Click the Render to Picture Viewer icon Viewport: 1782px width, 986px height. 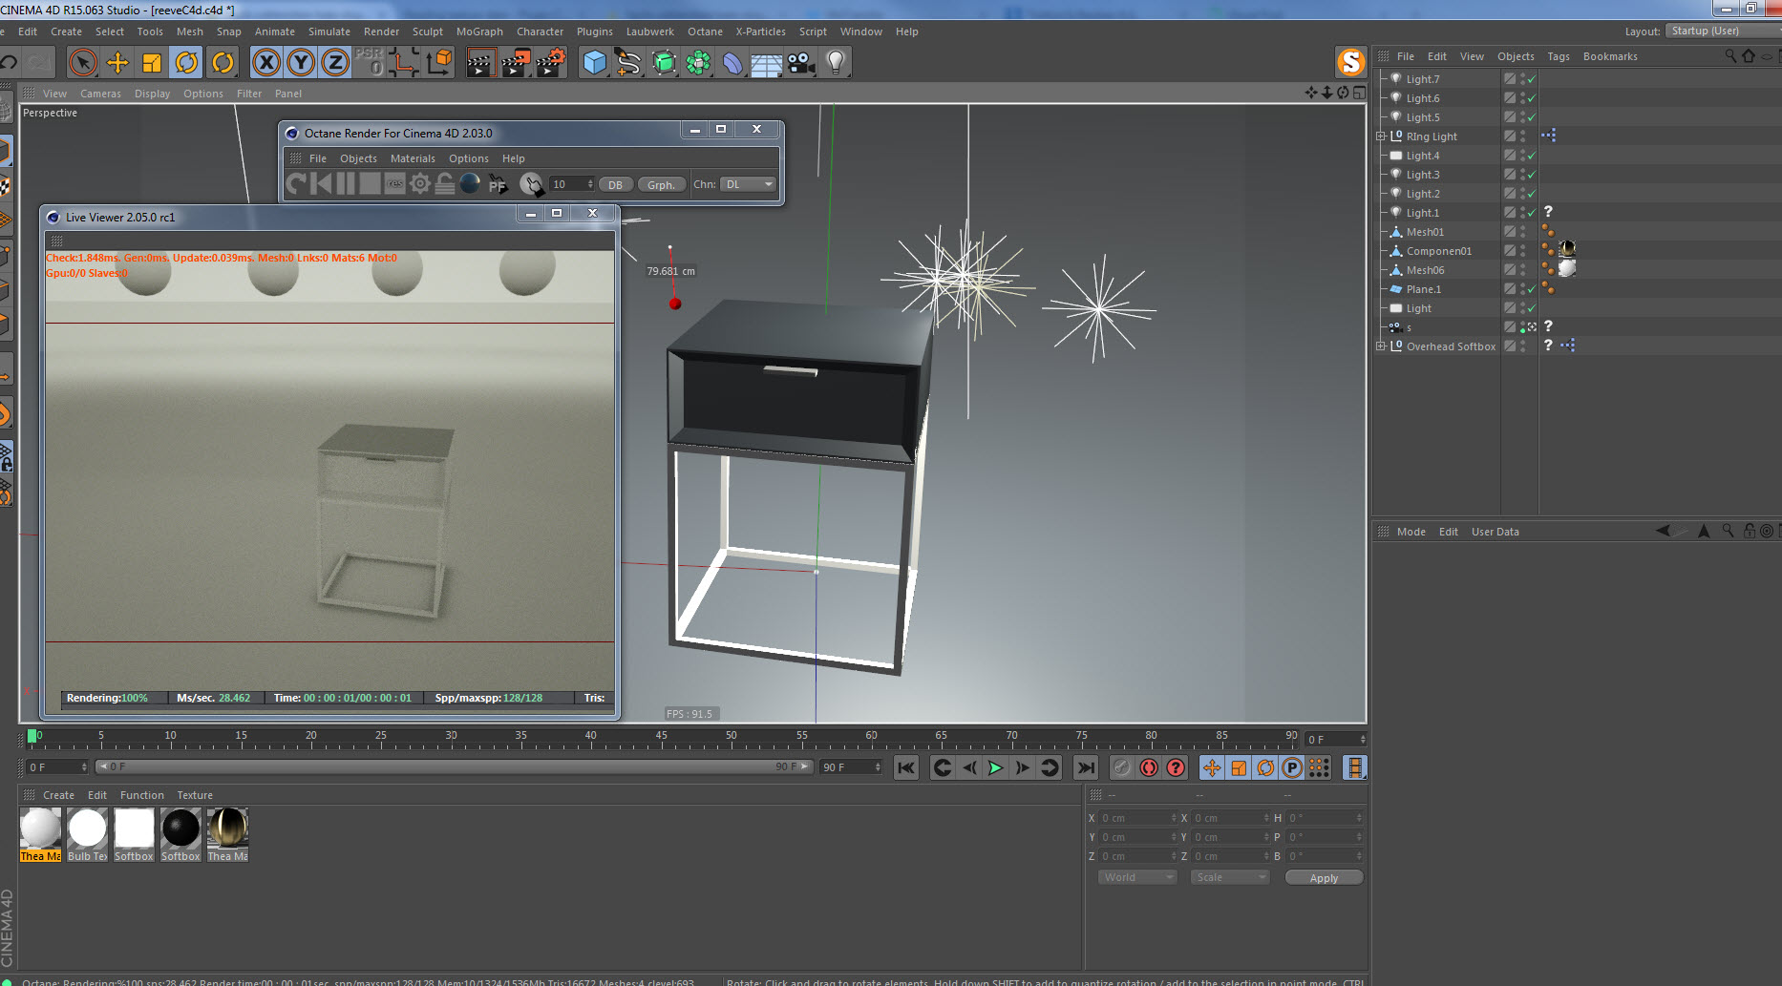click(x=516, y=63)
